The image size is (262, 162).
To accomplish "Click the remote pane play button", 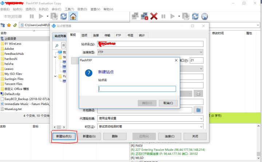I will pos(172,16).
